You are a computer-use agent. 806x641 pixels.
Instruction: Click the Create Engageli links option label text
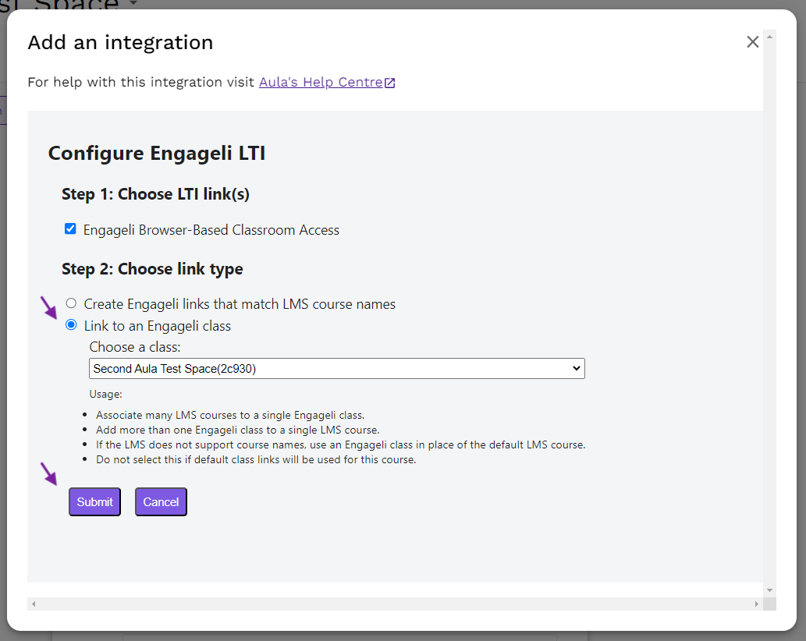[239, 304]
